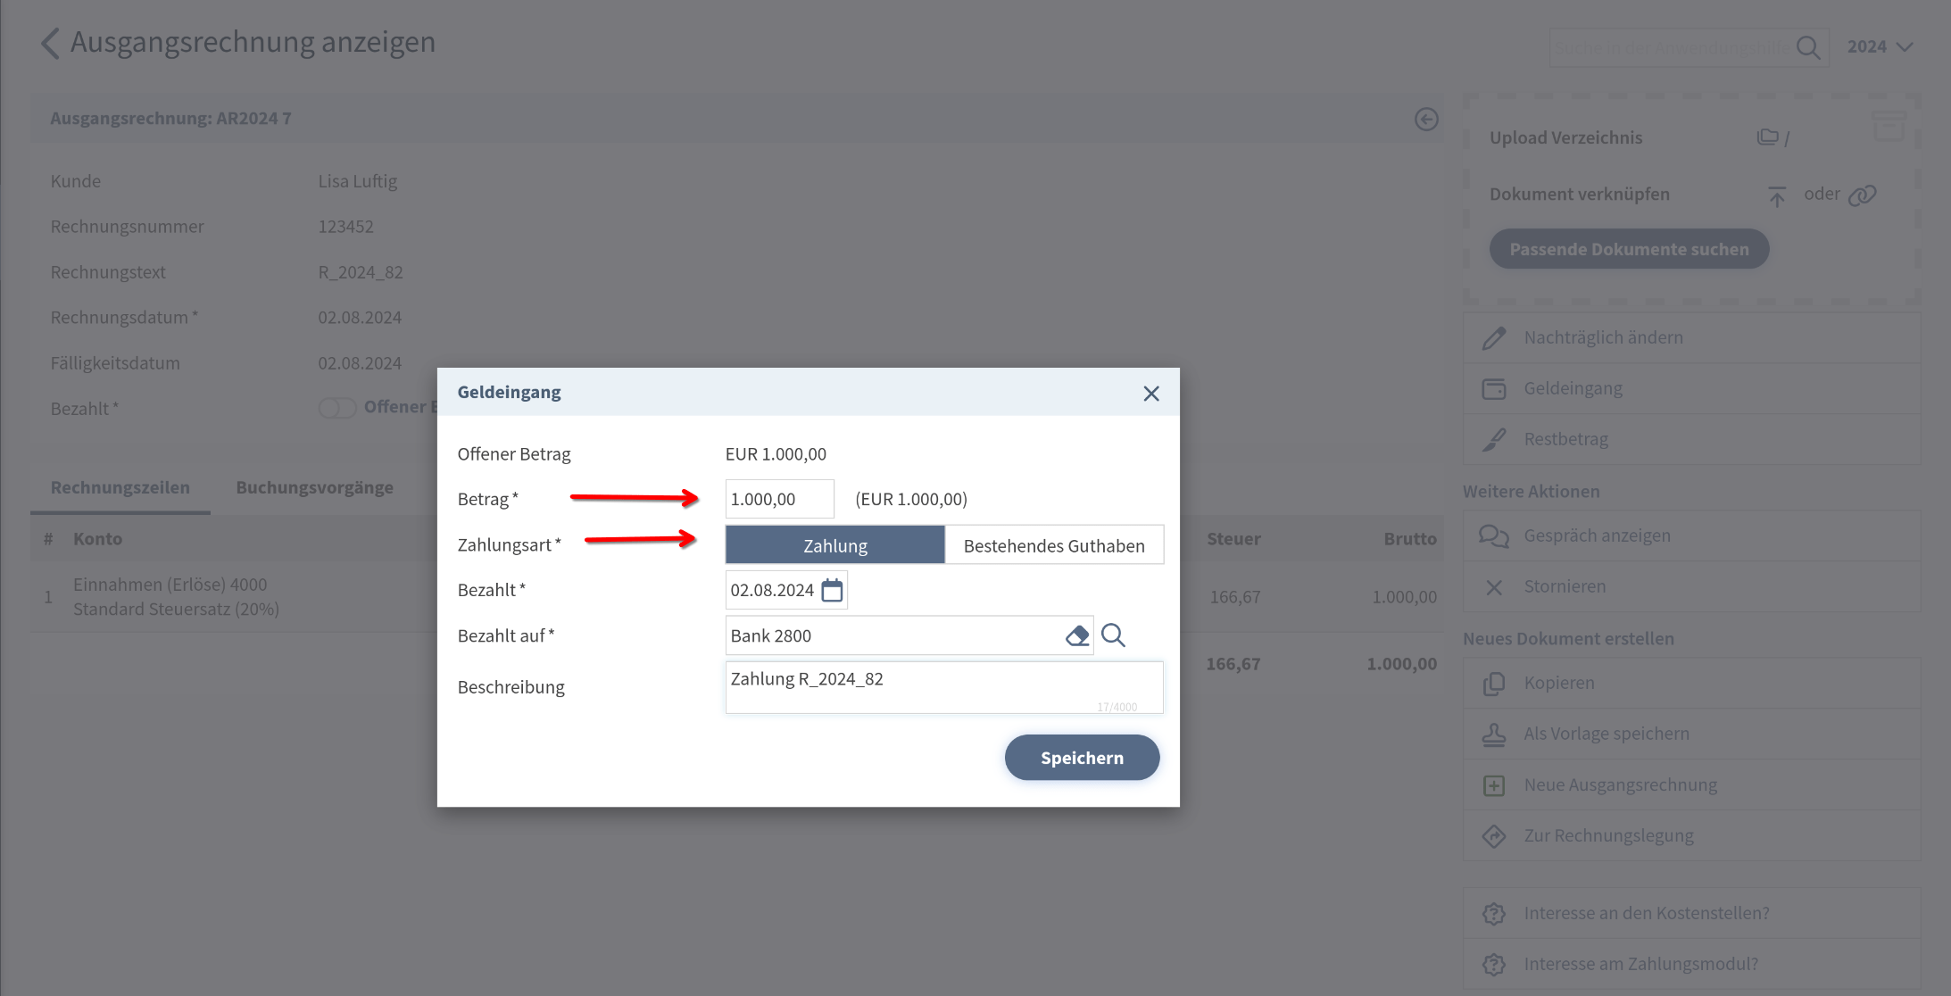Open the 2024 year dropdown
The width and height of the screenshot is (1951, 996).
point(1879,46)
